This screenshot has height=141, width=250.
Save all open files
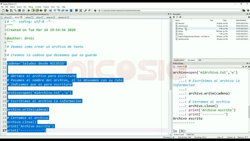click(15, 11)
